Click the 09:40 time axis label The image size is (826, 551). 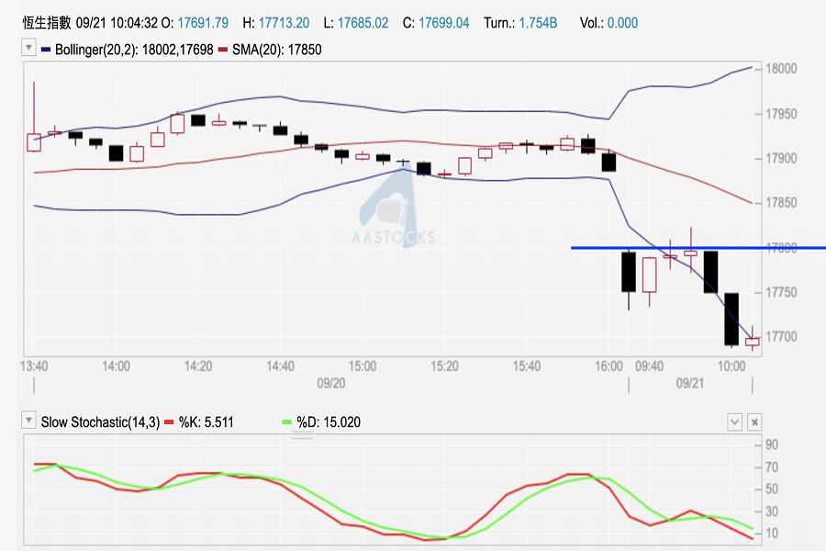pos(650,365)
